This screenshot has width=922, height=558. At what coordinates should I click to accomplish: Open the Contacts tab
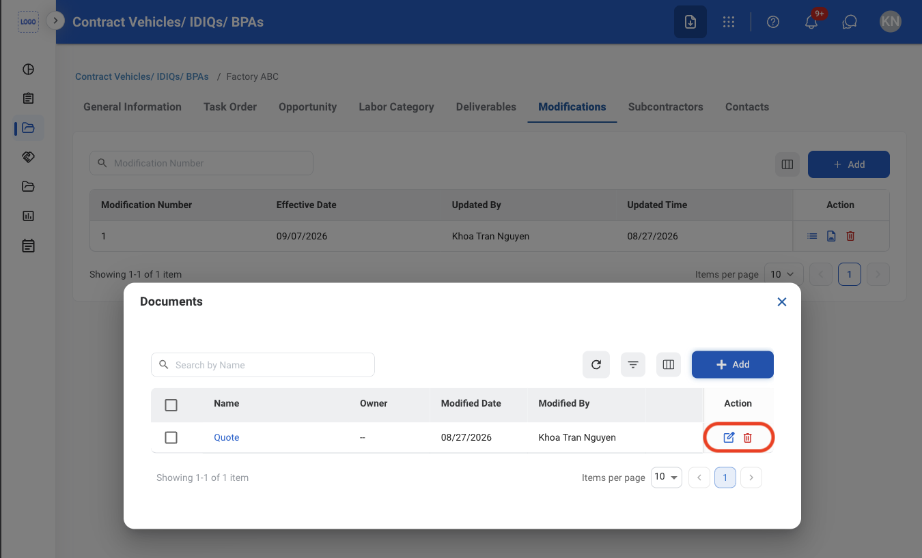pos(747,106)
